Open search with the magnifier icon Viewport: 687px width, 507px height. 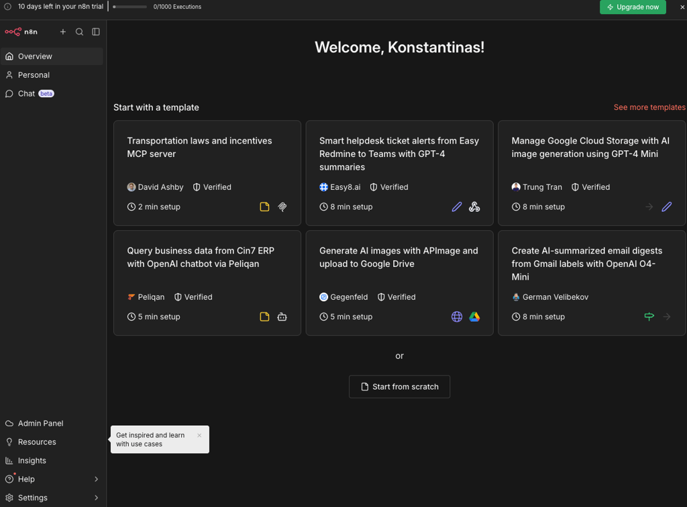point(79,32)
